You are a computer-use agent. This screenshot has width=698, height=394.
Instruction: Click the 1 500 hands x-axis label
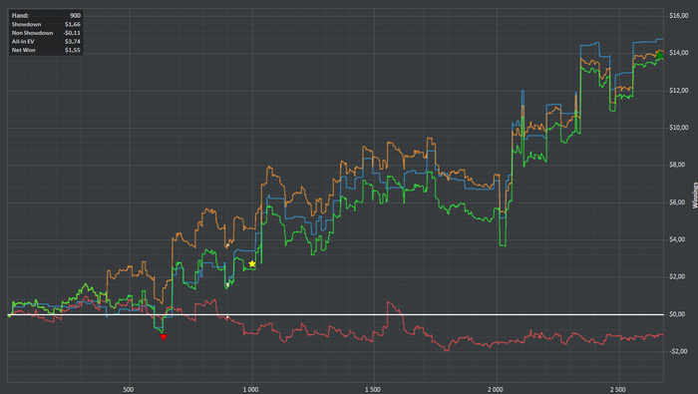pyautogui.click(x=373, y=390)
